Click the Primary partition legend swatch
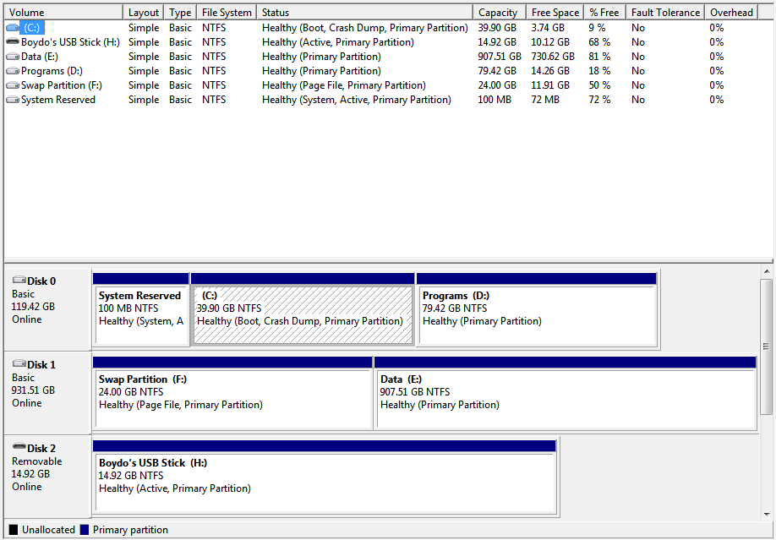Image resolution: width=776 pixels, height=540 pixels. 84,529
